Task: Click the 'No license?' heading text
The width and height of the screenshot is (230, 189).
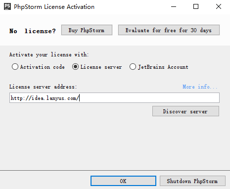Action: point(33,31)
